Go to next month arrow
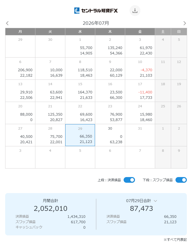The width and height of the screenshot is (192, 247). click(185, 23)
